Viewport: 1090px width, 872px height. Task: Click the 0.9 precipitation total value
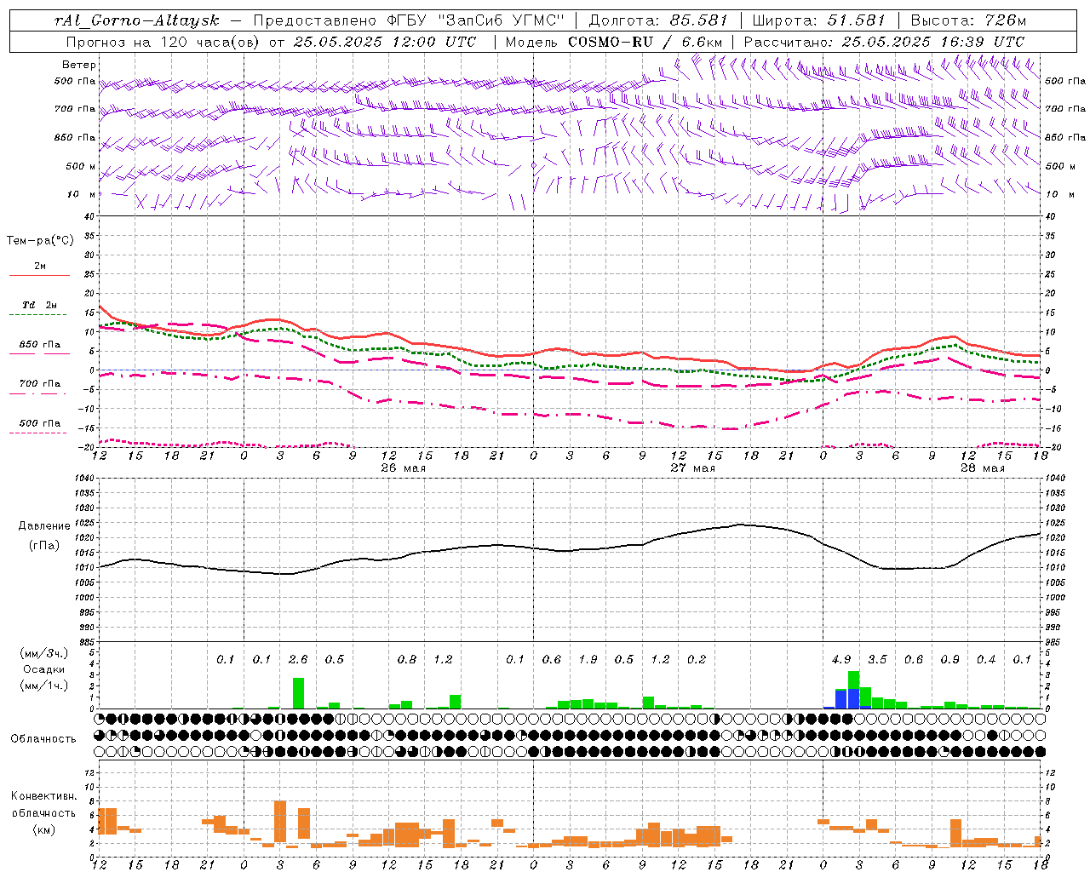tap(950, 659)
